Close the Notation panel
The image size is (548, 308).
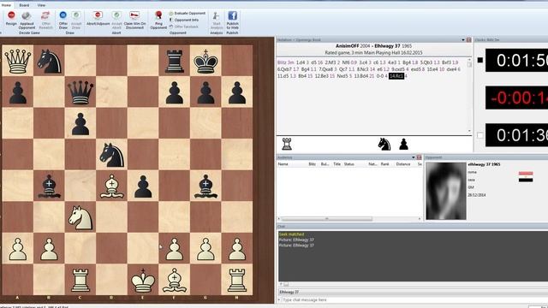[468, 40]
